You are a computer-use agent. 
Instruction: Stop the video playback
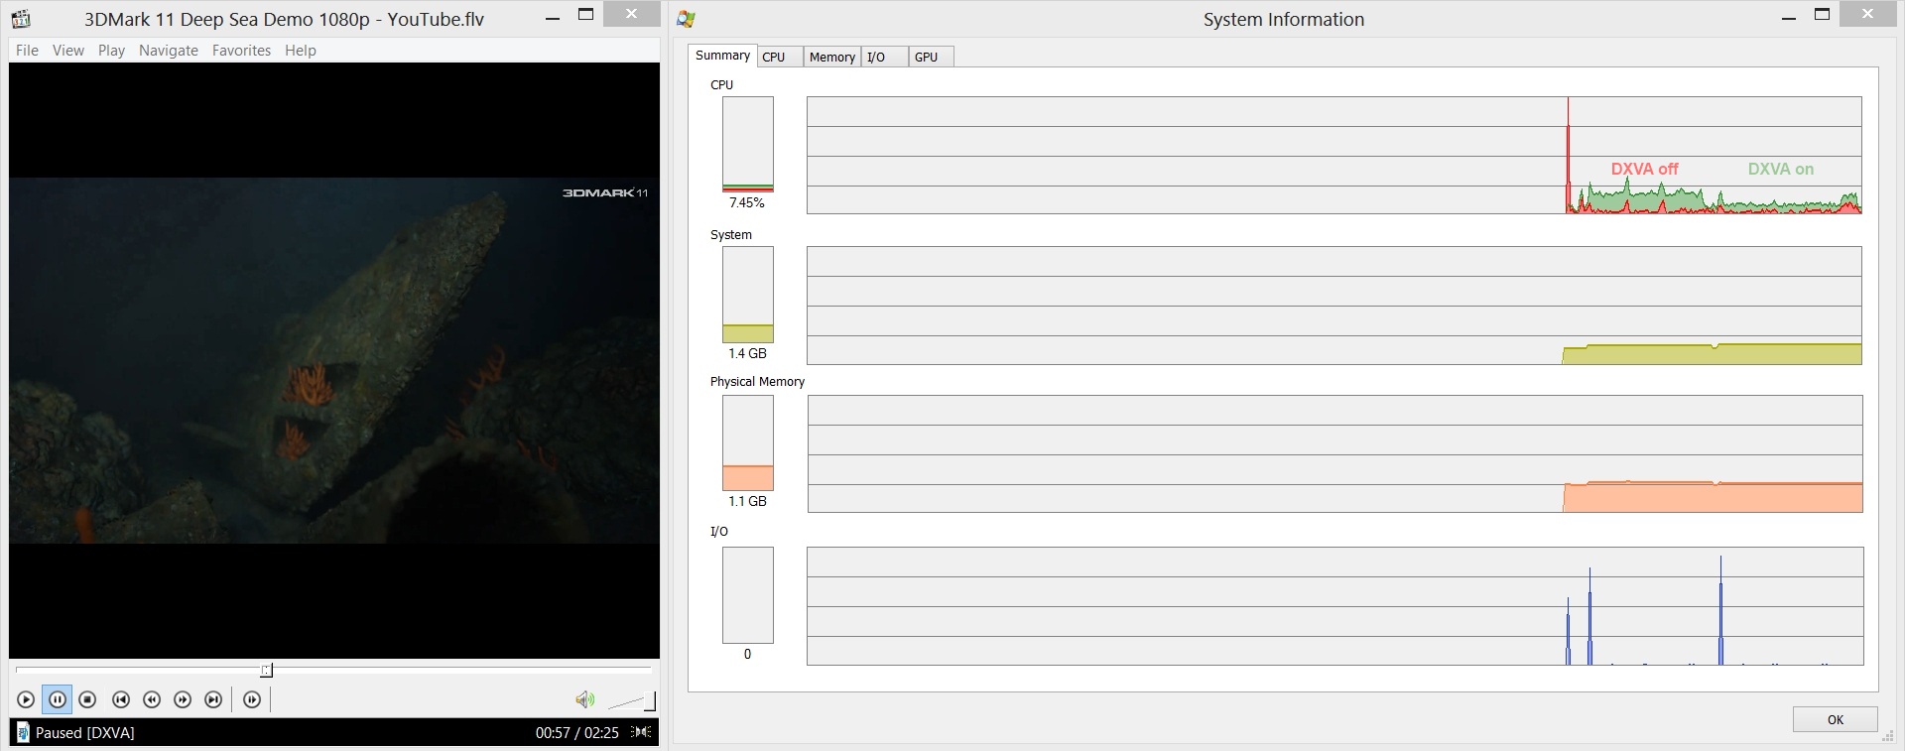[87, 699]
